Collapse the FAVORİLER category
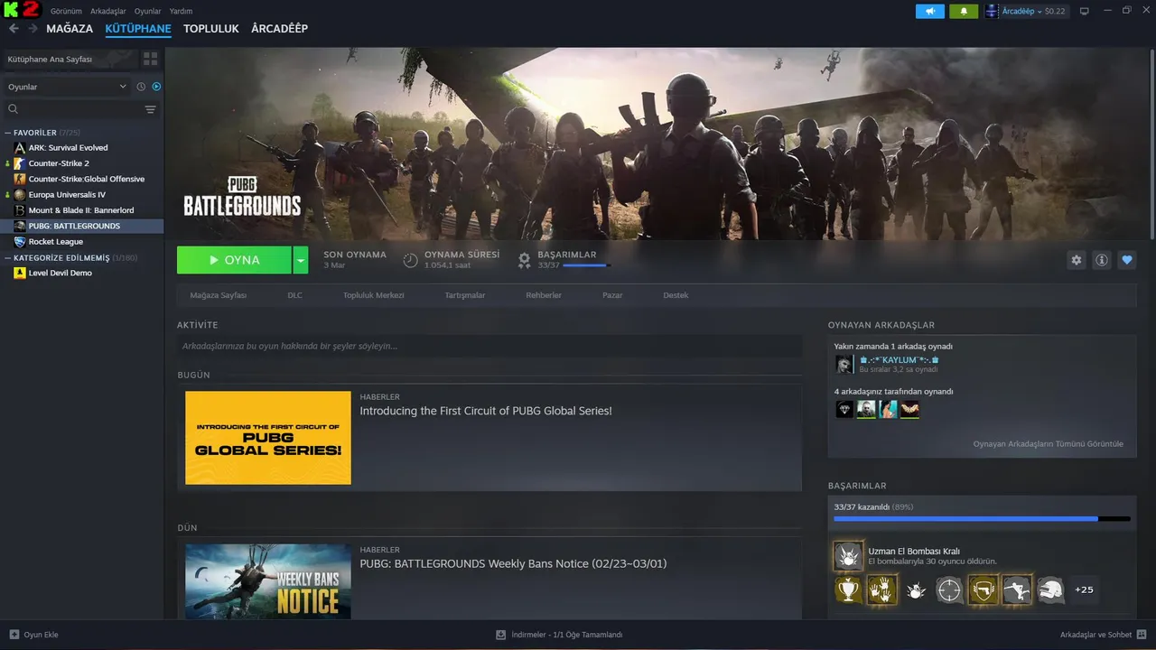The image size is (1156, 650). tap(34, 133)
